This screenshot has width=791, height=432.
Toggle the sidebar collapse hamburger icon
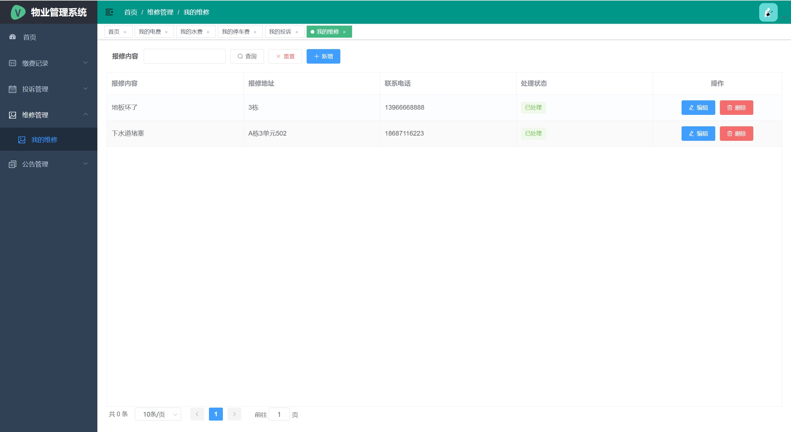pyautogui.click(x=109, y=12)
